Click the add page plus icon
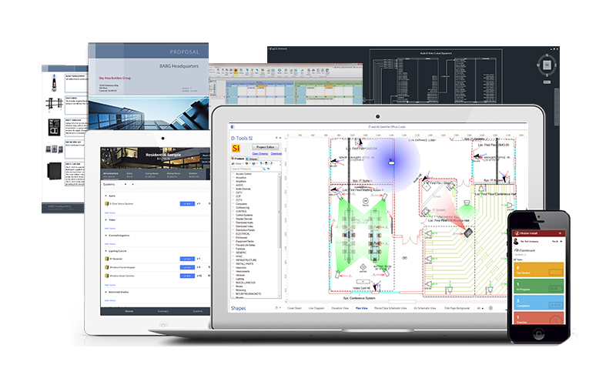This screenshot has height=385, width=616. click(x=490, y=309)
